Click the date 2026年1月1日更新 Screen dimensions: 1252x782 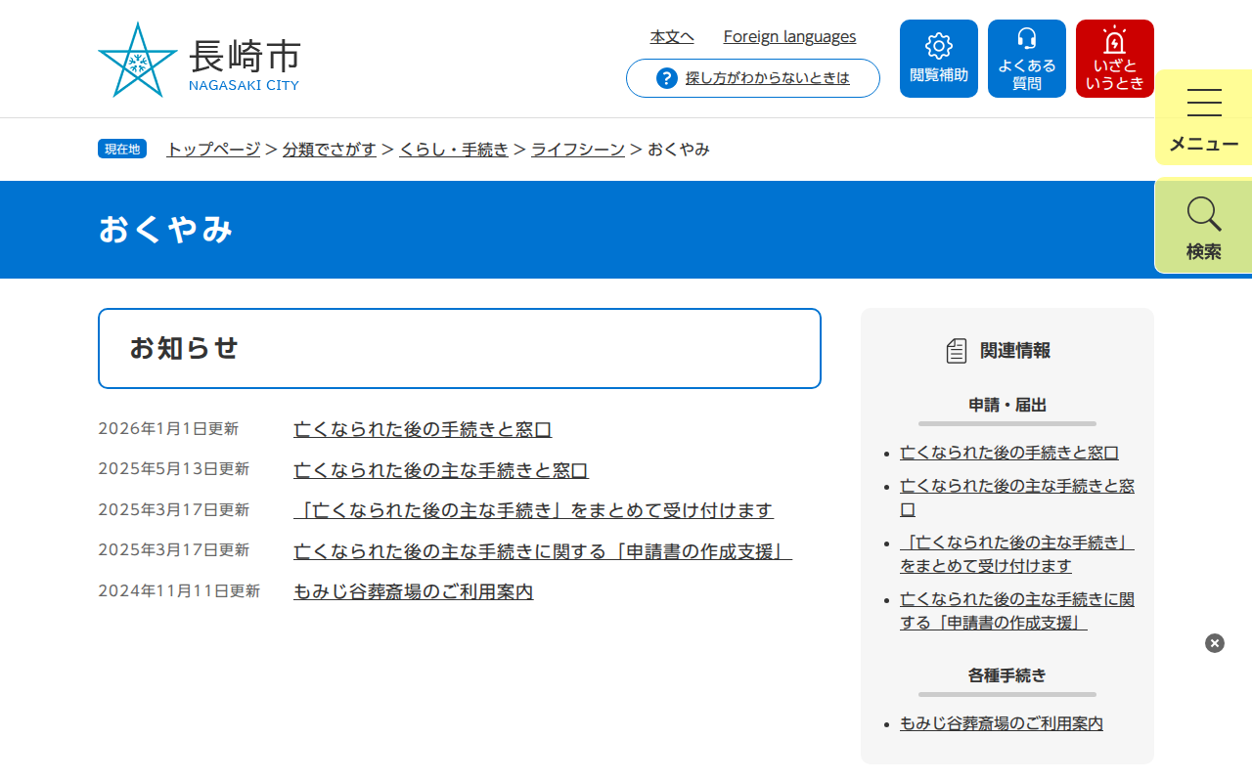click(168, 429)
